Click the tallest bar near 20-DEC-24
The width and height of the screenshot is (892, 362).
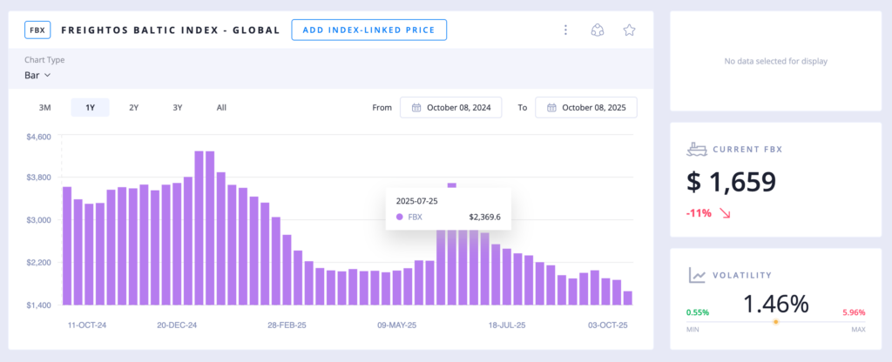(x=199, y=226)
